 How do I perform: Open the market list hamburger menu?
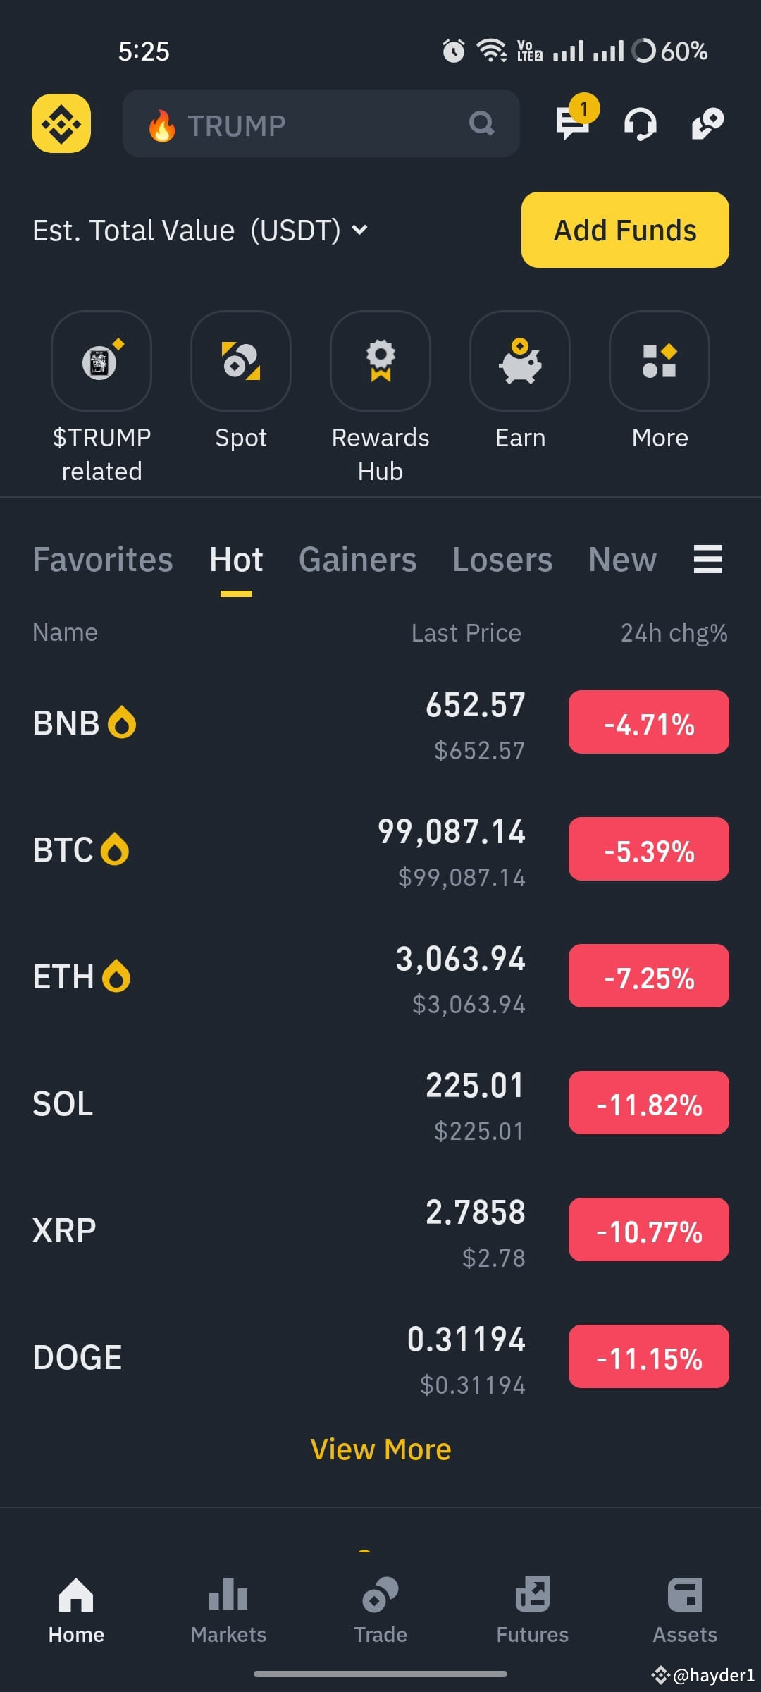[708, 559]
